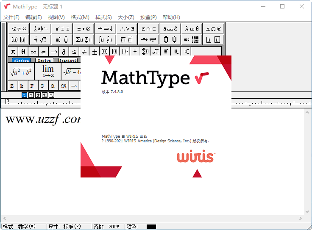Click the WIRIS logo on splash screen
This screenshot has width=312, height=230.
click(196, 156)
